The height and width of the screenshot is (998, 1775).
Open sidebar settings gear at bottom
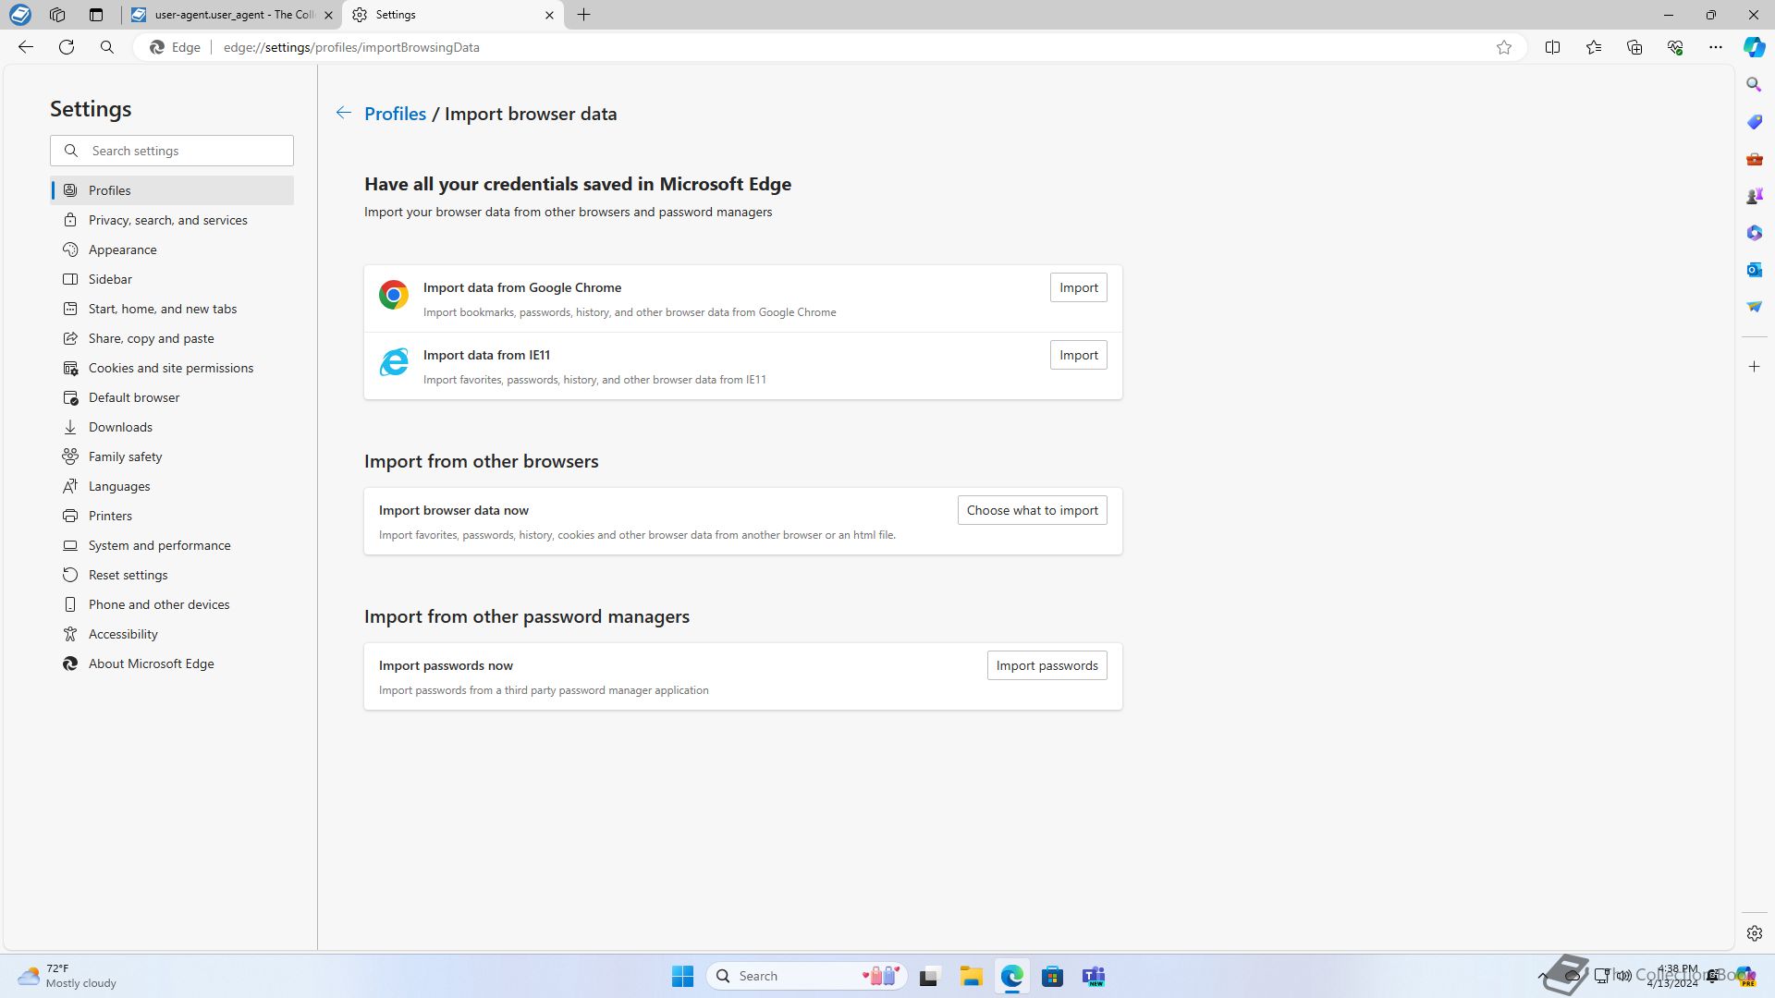[x=1754, y=933]
